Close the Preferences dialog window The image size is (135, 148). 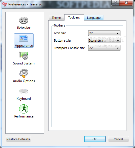(126, 3)
